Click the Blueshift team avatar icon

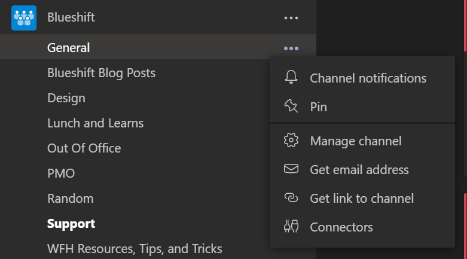click(24, 18)
